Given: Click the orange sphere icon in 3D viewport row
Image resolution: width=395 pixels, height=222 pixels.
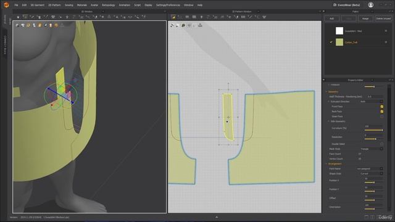Looking at the screenshot, I should pyautogui.click(x=56, y=25).
